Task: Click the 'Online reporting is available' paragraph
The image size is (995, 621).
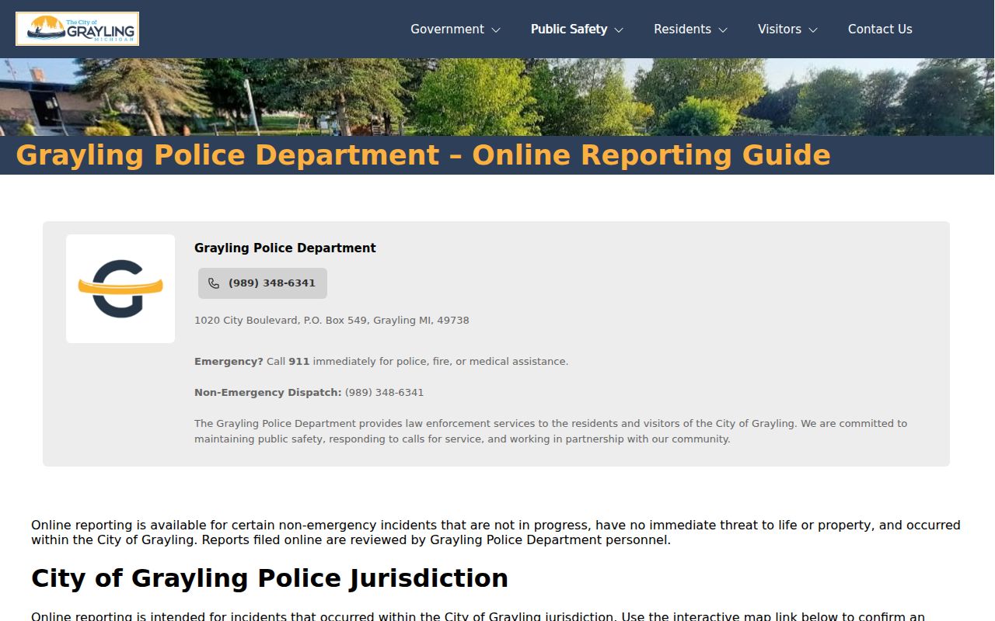Action: click(496, 533)
